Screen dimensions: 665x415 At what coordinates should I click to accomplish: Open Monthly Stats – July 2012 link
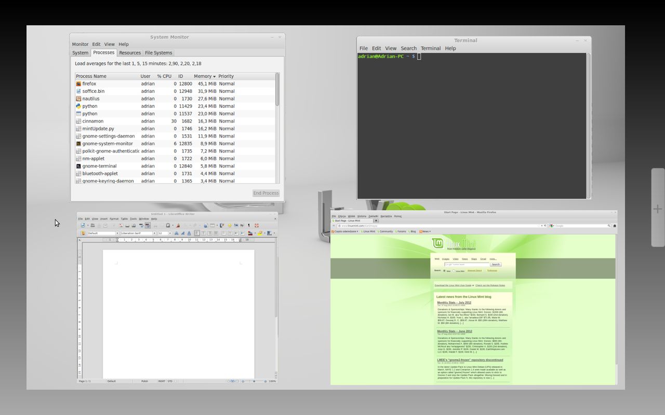(x=454, y=302)
